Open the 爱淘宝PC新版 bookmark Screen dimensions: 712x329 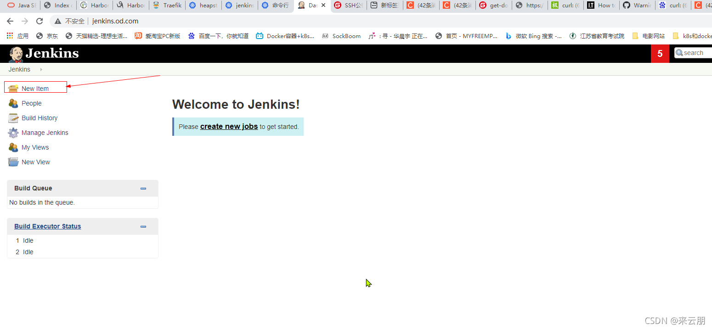coord(158,36)
